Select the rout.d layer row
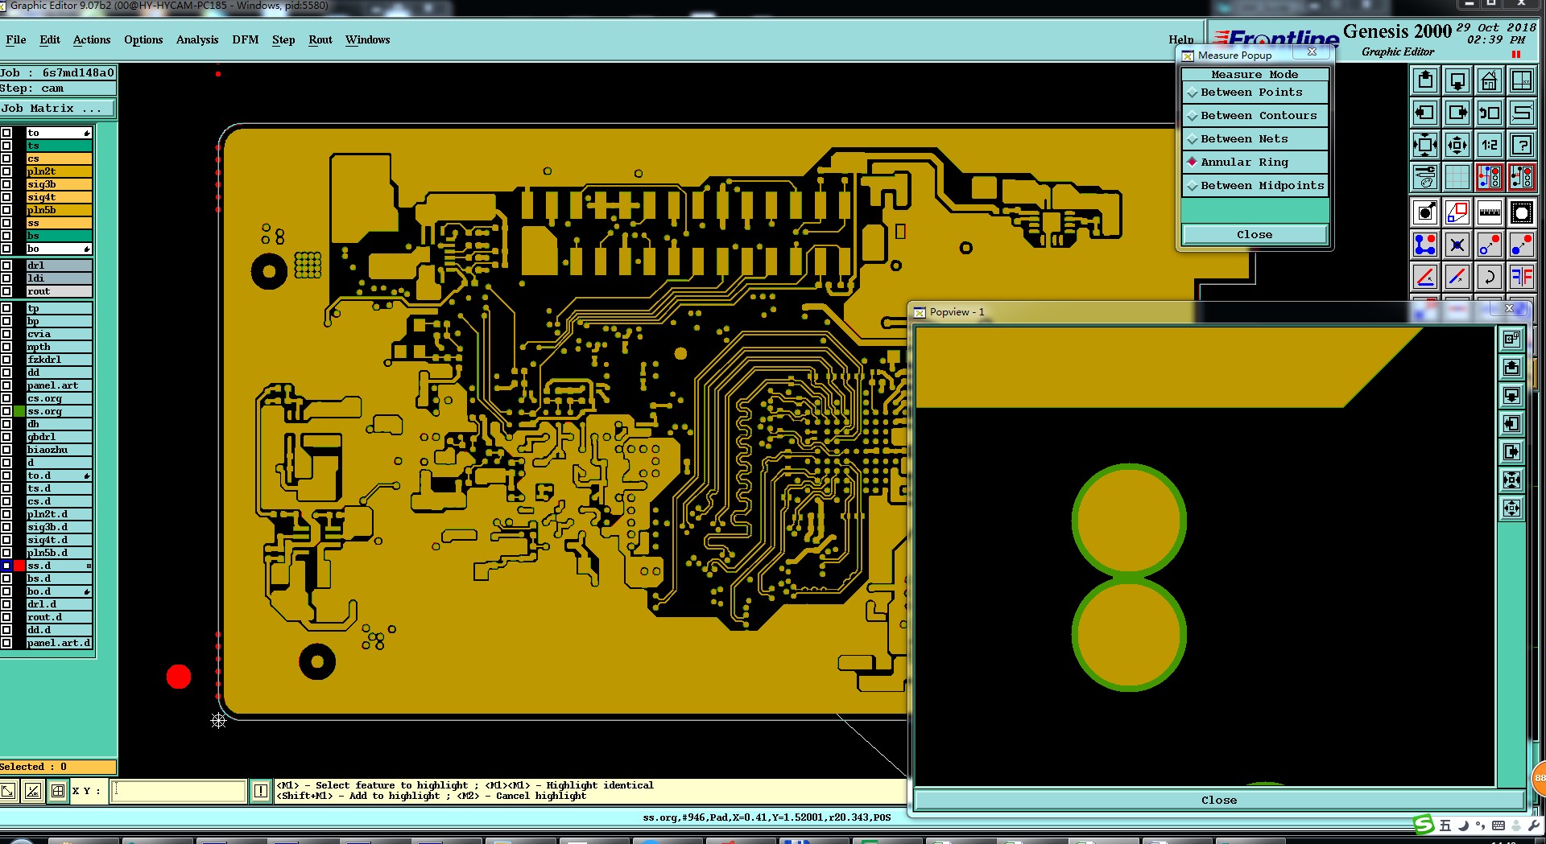This screenshot has height=844, width=1546. coord(60,617)
